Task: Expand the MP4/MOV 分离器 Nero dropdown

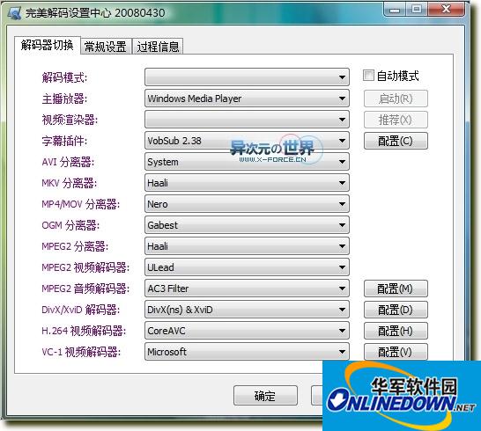Action: click(247, 204)
